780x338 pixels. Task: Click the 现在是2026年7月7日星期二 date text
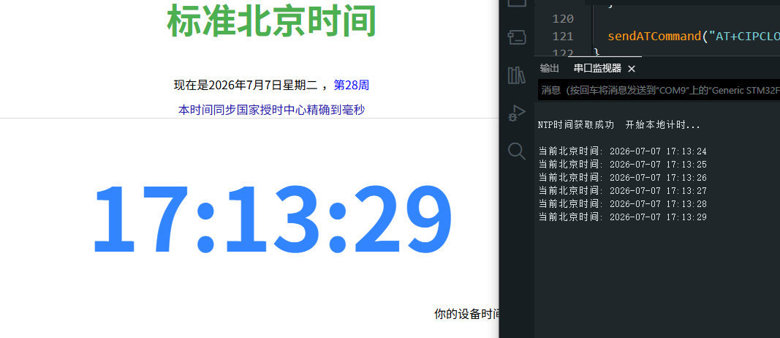pos(245,85)
